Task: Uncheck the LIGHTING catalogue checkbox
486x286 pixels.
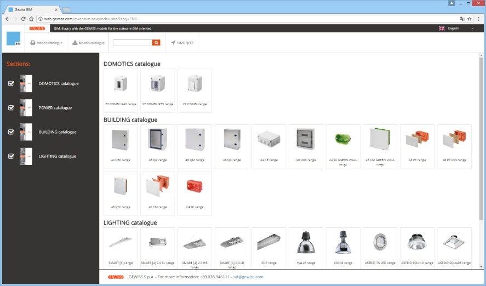Action: coord(11,156)
